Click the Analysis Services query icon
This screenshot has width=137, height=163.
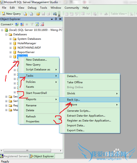click(32, 14)
